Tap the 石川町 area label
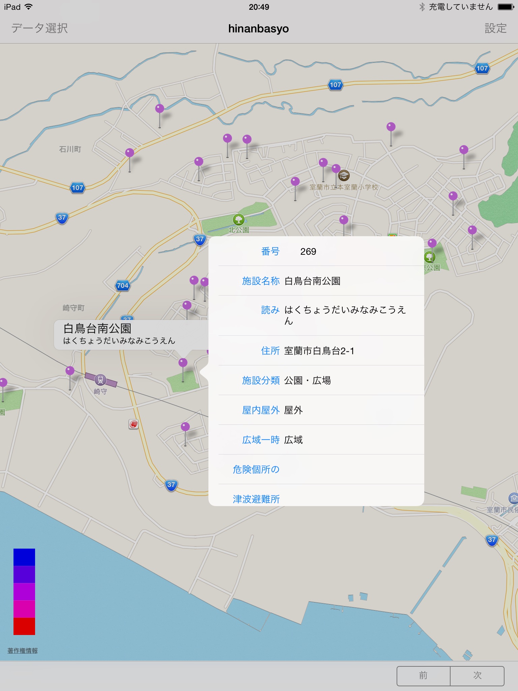Image resolution: width=518 pixels, height=691 pixels. [x=70, y=149]
